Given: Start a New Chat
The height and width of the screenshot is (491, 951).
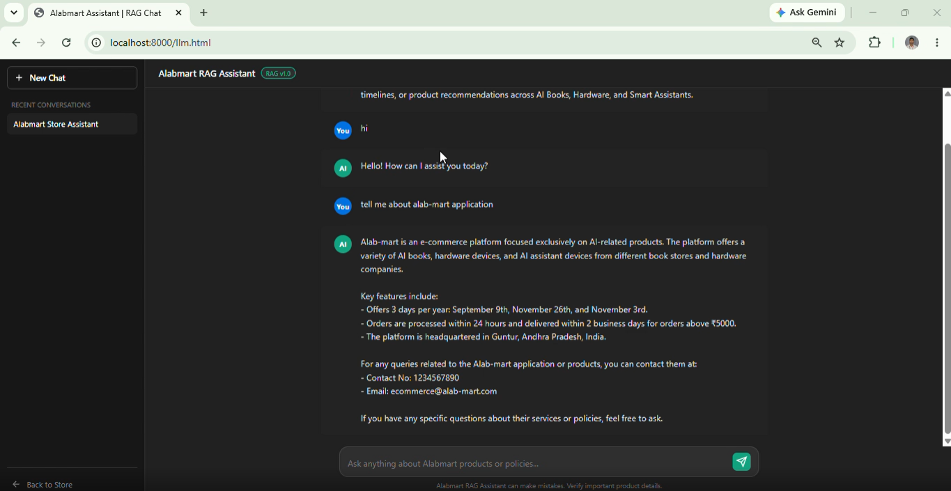Looking at the screenshot, I should 72,78.
